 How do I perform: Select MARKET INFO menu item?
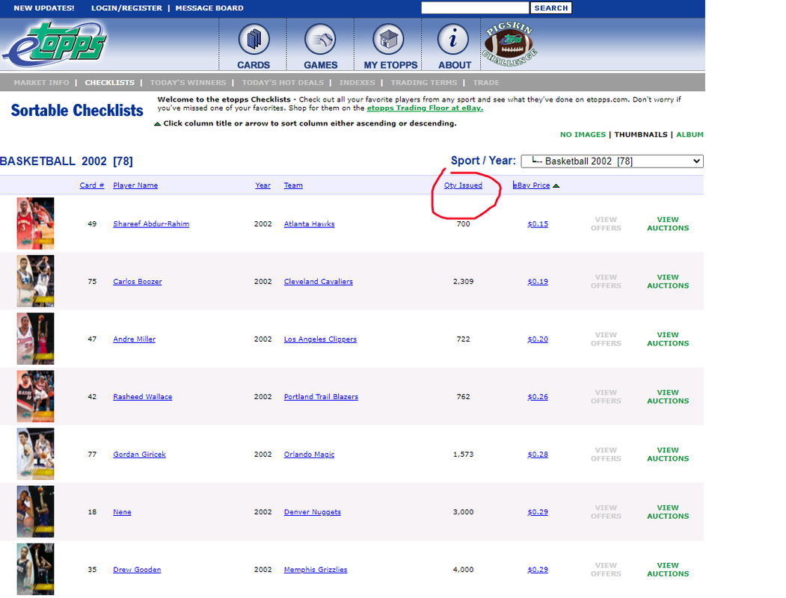42,83
